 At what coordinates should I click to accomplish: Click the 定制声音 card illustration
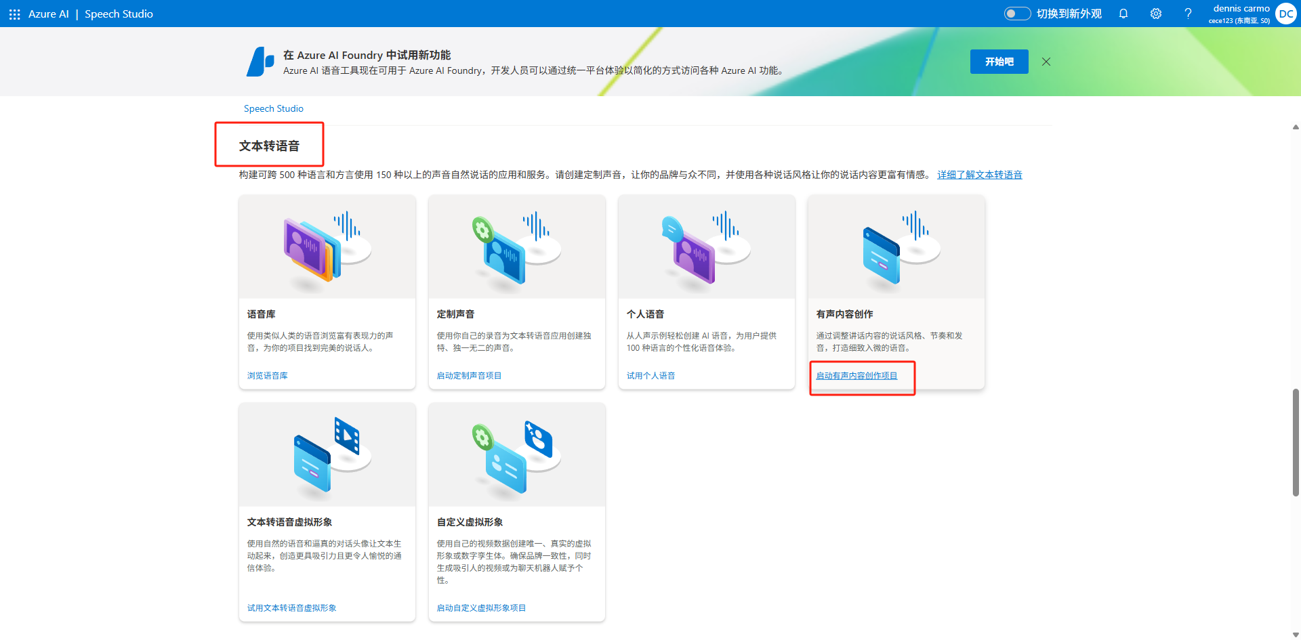point(516,247)
